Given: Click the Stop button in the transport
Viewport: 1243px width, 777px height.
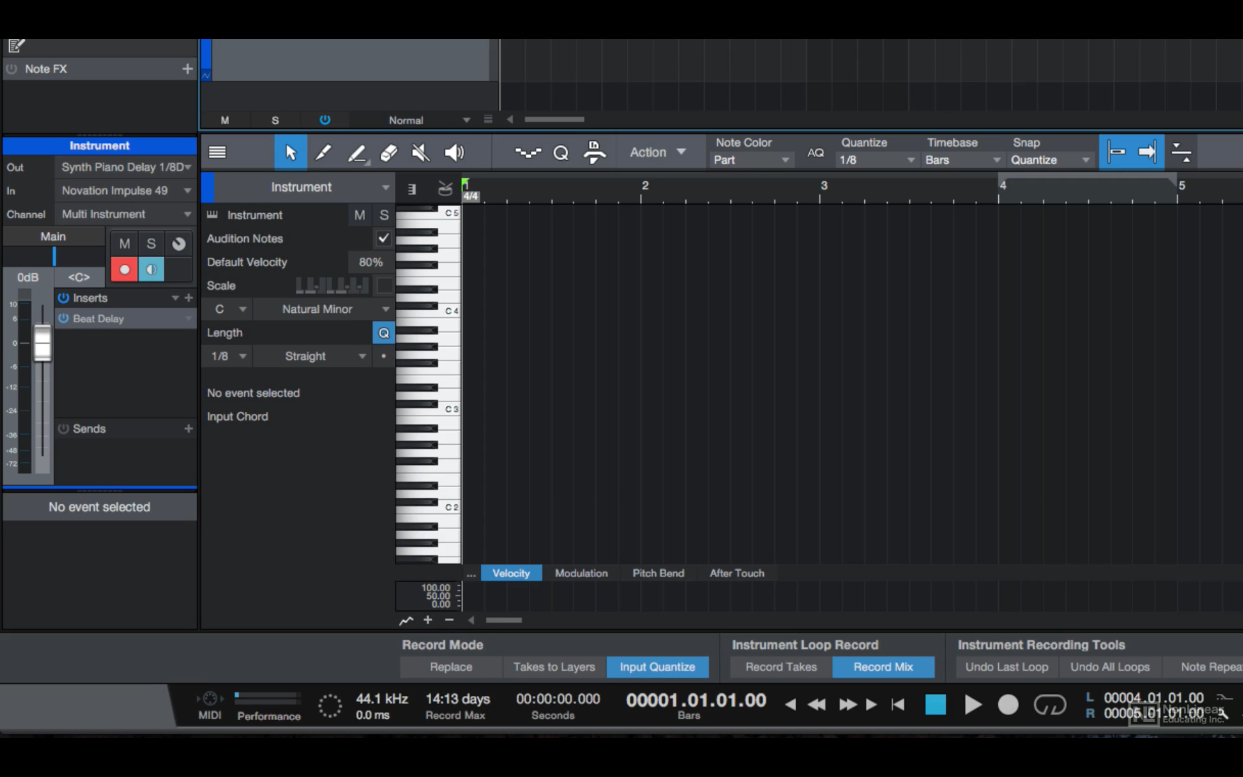Looking at the screenshot, I should coord(935,705).
